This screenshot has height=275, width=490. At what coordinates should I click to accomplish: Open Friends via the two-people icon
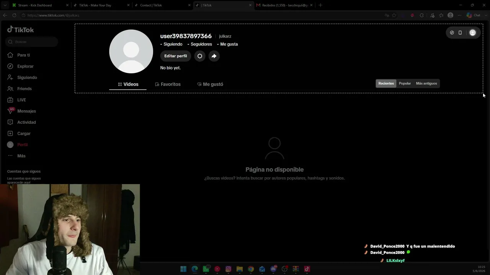10,89
